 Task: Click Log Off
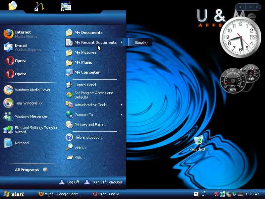click(x=70, y=182)
